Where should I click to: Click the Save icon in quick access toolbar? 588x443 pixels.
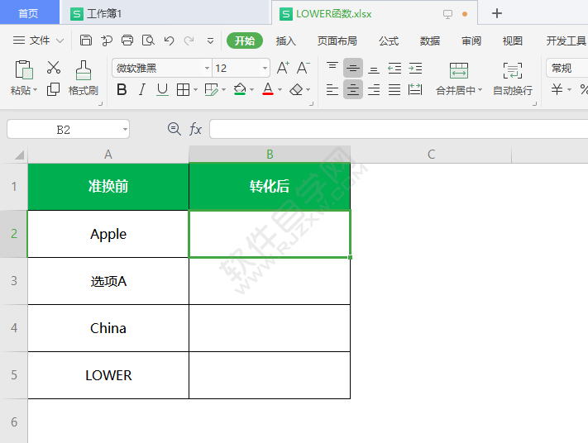[x=86, y=40]
